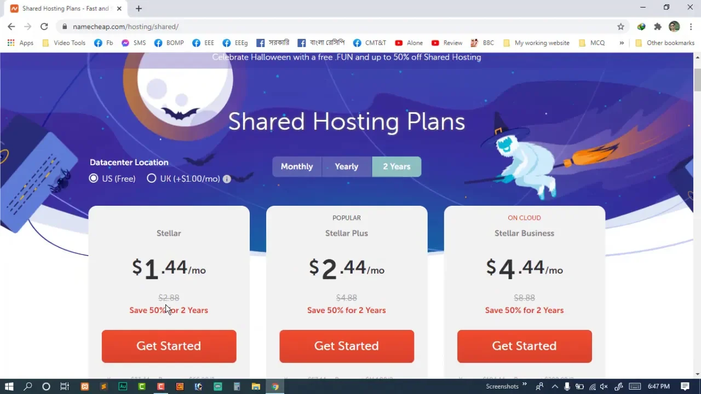701x394 pixels.
Task: Open the Apps grid in bookmarks bar
Action: click(x=20, y=43)
